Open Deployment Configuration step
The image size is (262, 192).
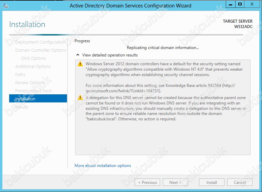(x=40, y=42)
